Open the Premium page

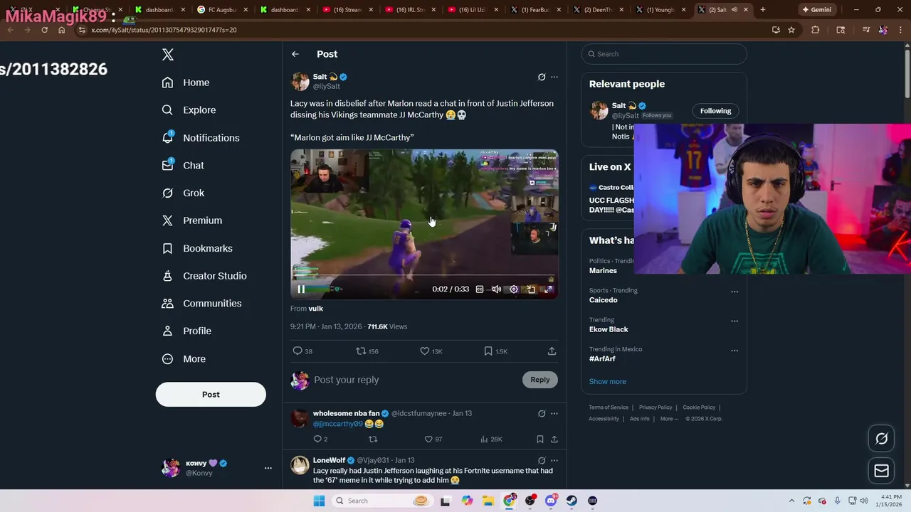click(192, 220)
